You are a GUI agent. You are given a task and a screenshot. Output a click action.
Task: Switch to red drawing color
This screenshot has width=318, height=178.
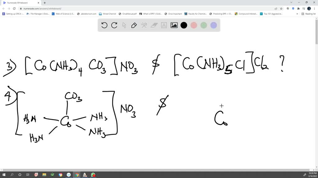point(193,25)
